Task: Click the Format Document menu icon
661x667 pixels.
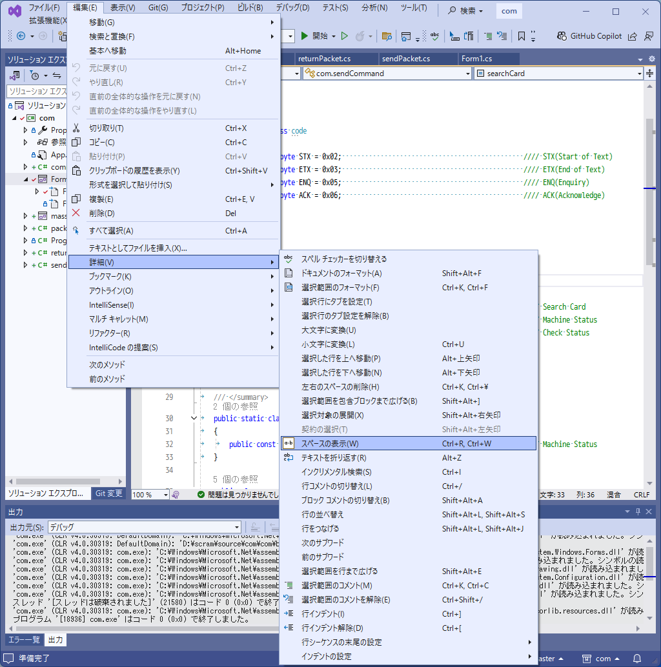Action: [289, 273]
